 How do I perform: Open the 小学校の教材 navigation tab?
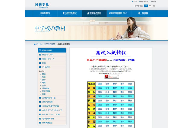pos(70,14)
